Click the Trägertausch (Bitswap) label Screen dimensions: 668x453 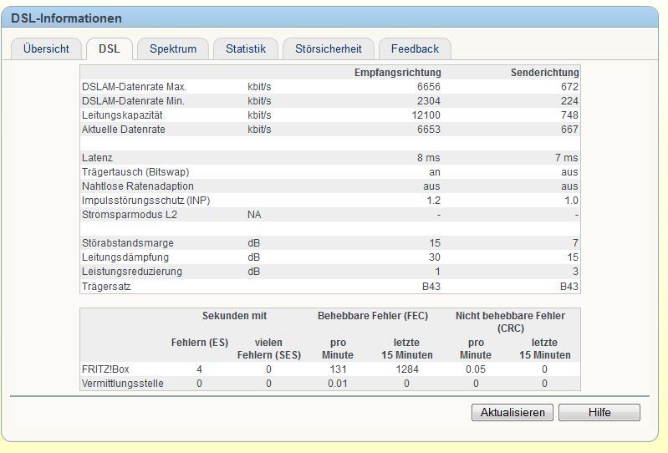coord(135,172)
